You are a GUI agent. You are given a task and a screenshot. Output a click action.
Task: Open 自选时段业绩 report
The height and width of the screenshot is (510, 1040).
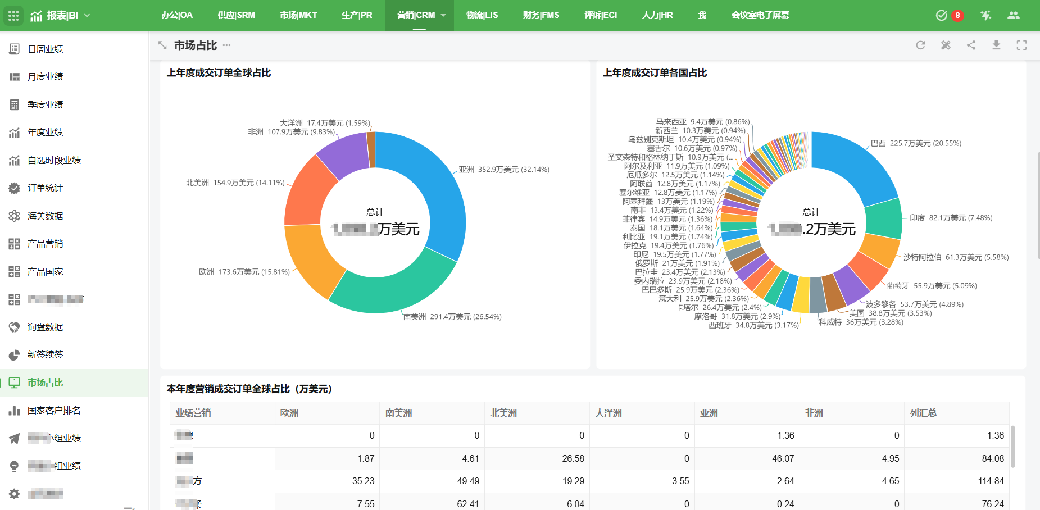(x=54, y=161)
